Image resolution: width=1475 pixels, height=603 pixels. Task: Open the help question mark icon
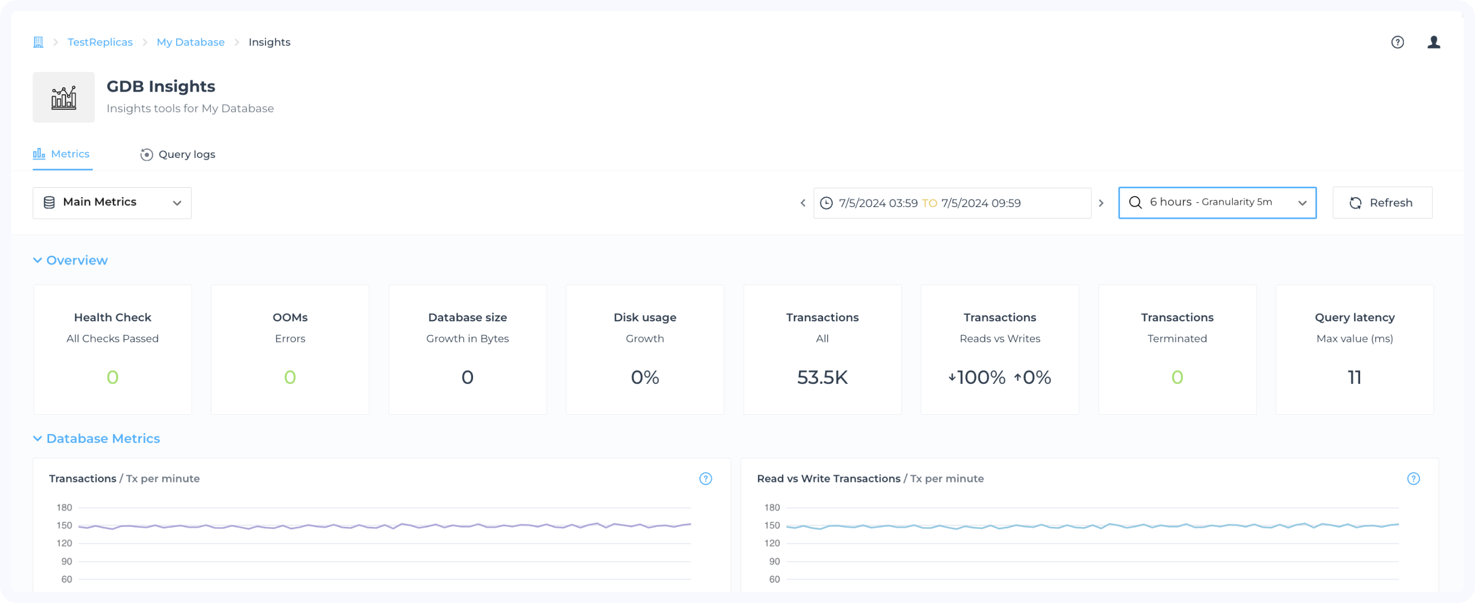pyautogui.click(x=1397, y=43)
